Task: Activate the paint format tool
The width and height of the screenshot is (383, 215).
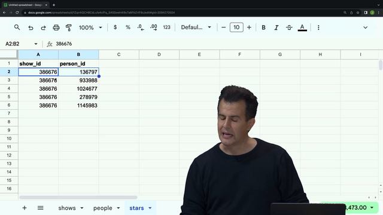Action: click(x=69, y=27)
